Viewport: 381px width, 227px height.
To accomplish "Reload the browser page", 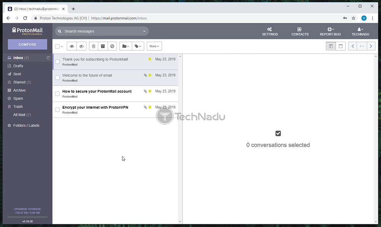I will tap(25, 18).
